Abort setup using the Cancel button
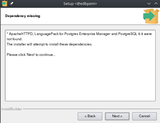Image resolution: width=160 pixels, height=123 pixels. 144,116
